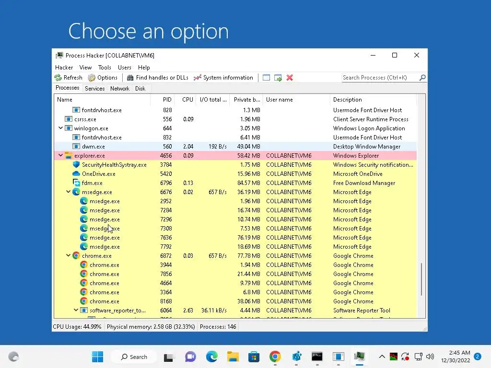
Task: Open File Explorer from taskbar
Action: point(233,356)
